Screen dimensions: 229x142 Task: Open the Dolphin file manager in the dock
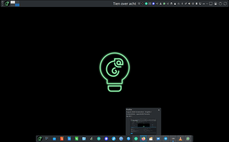click(x=84, y=139)
